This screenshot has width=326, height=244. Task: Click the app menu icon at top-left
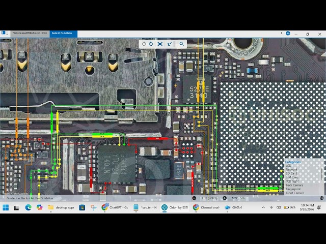pos(4,33)
